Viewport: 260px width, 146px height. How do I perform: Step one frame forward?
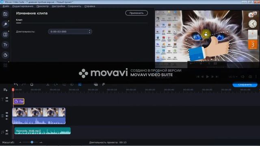pos(212,77)
